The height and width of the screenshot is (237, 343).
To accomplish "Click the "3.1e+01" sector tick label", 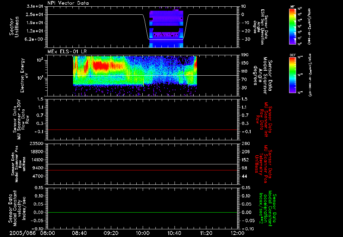I will 36,6.
